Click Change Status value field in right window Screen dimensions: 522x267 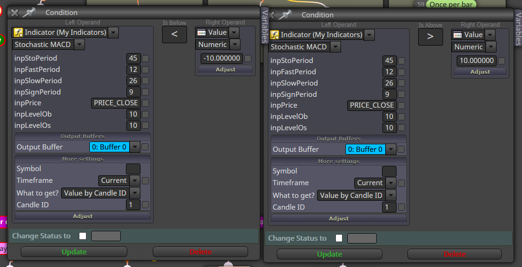click(x=362, y=238)
